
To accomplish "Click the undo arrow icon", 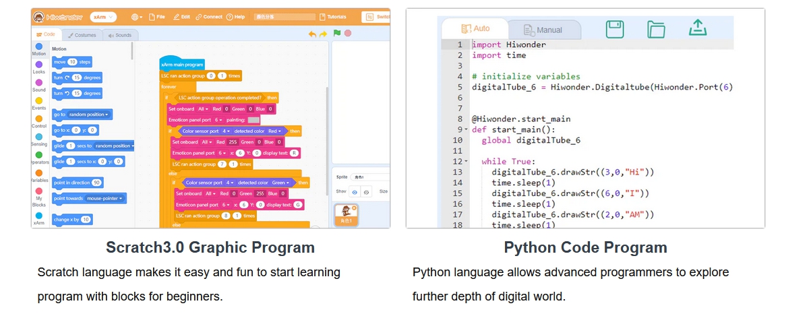I will (x=312, y=34).
